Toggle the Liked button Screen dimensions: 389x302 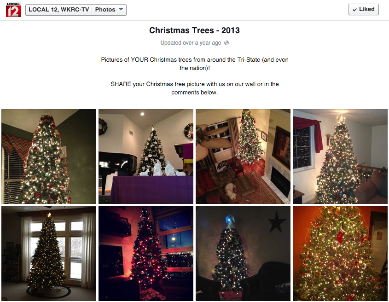(363, 9)
